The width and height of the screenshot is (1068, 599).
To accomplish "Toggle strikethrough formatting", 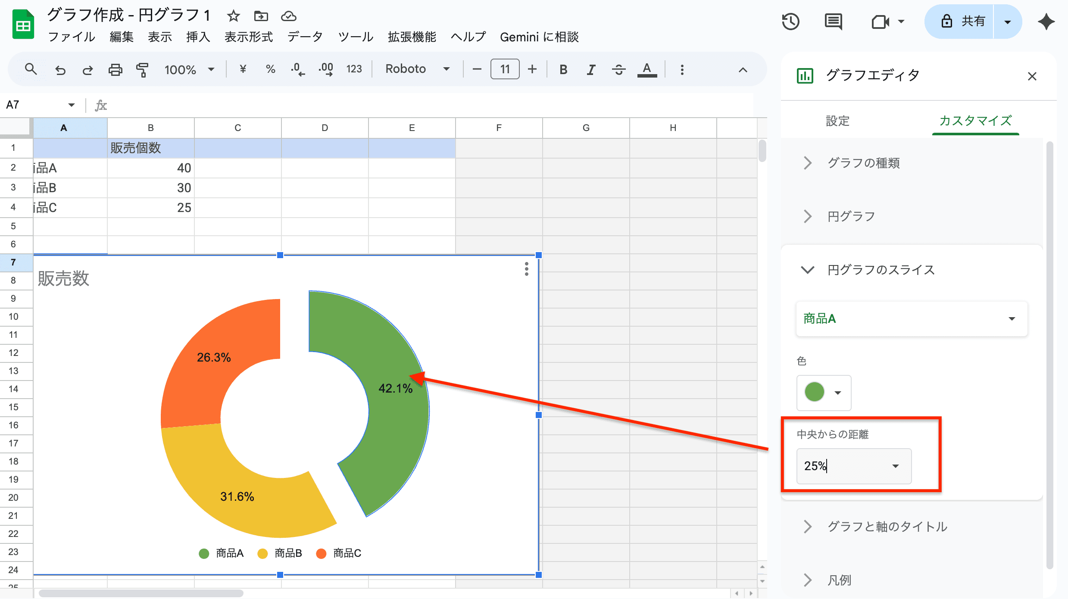I will 618,69.
